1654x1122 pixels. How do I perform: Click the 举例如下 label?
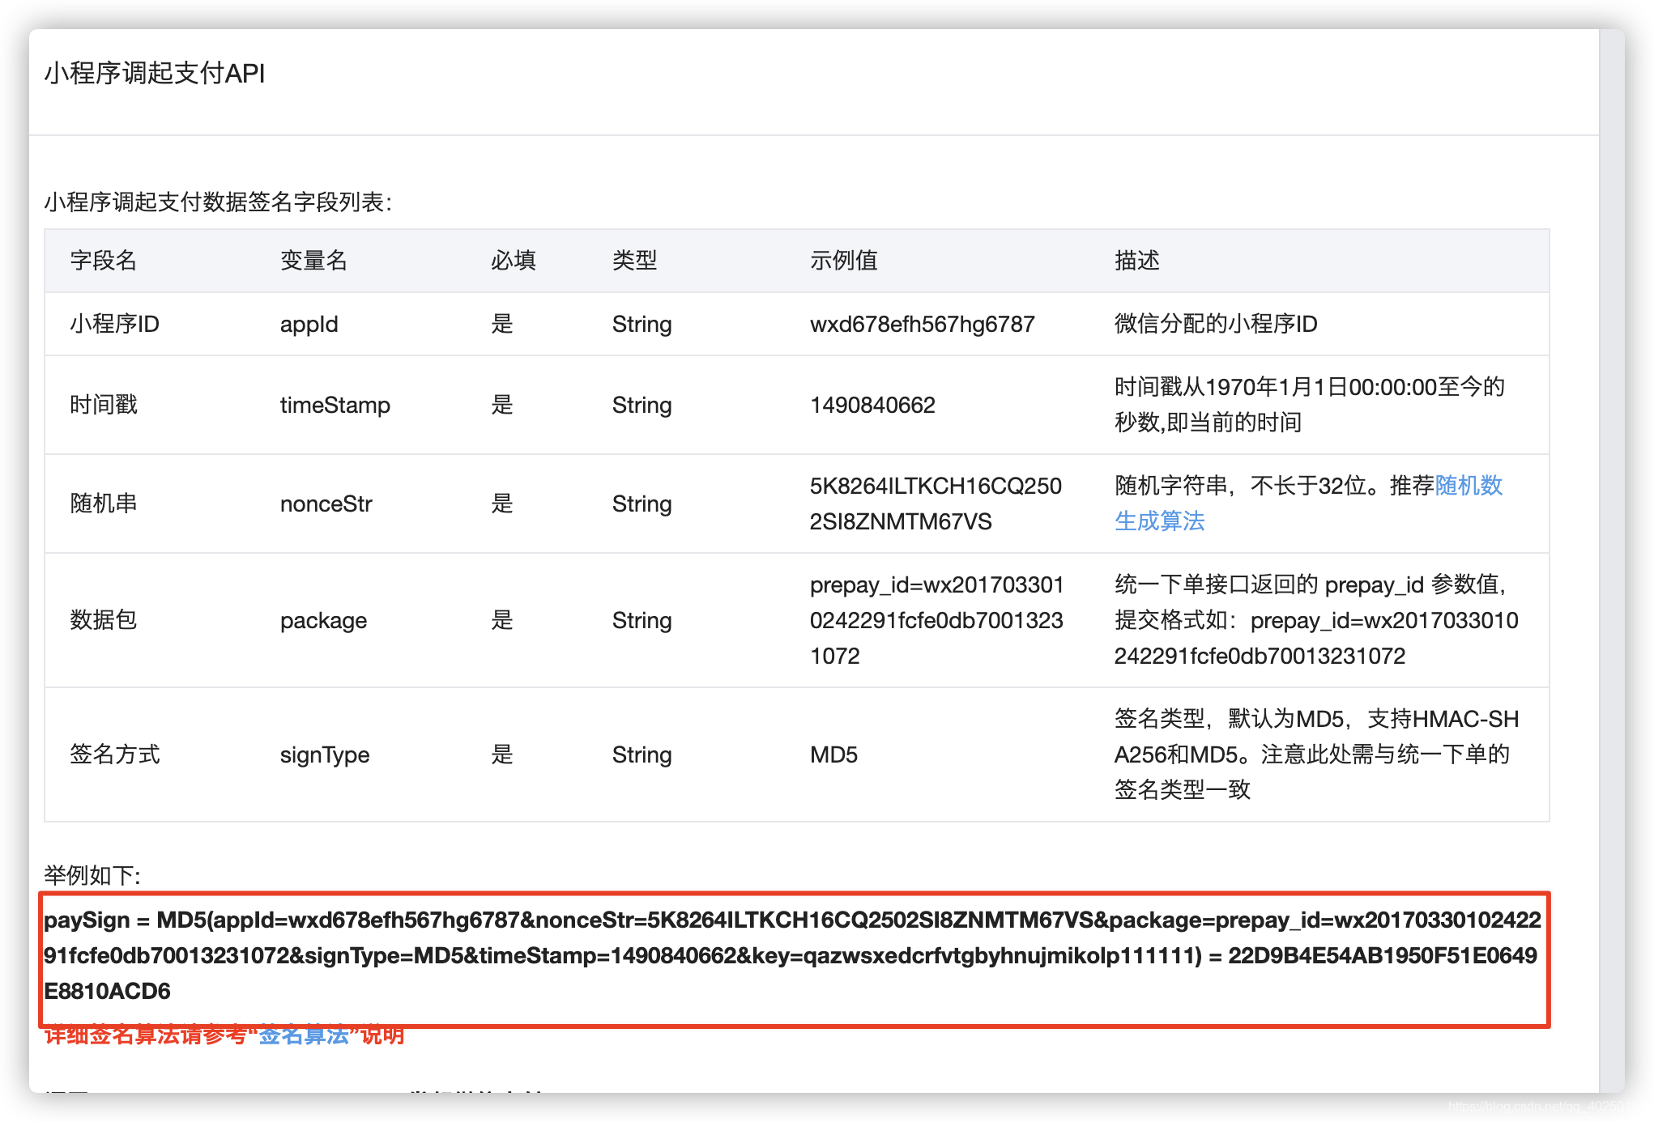pyautogui.click(x=92, y=876)
